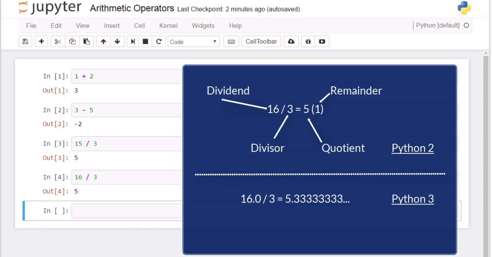This screenshot has width=492, height=257.
Task: Open the CellToolbar options
Action: [261, 41]
